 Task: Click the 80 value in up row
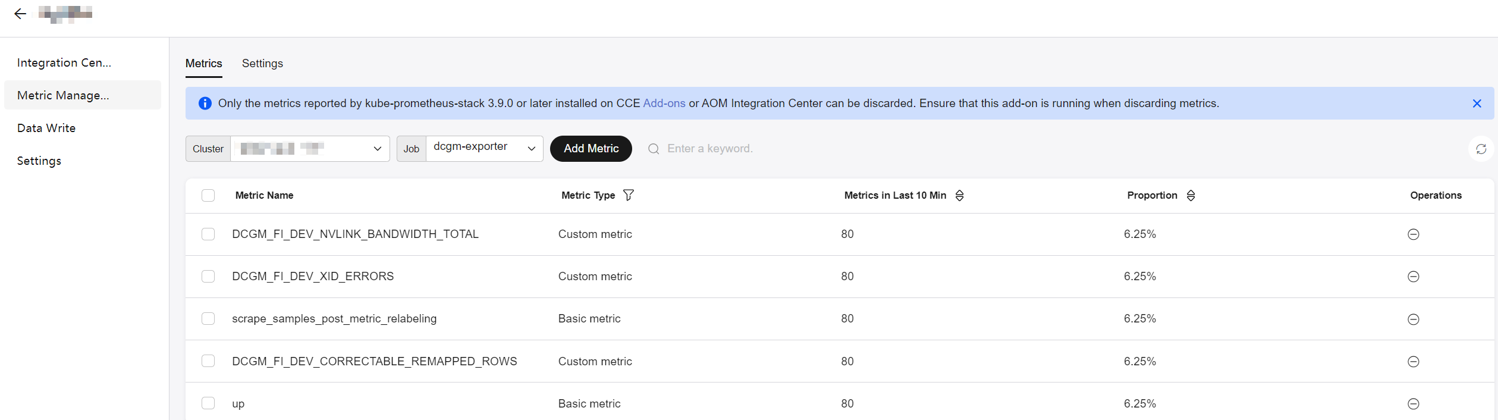pyautogui.click(x=847, y=403)
